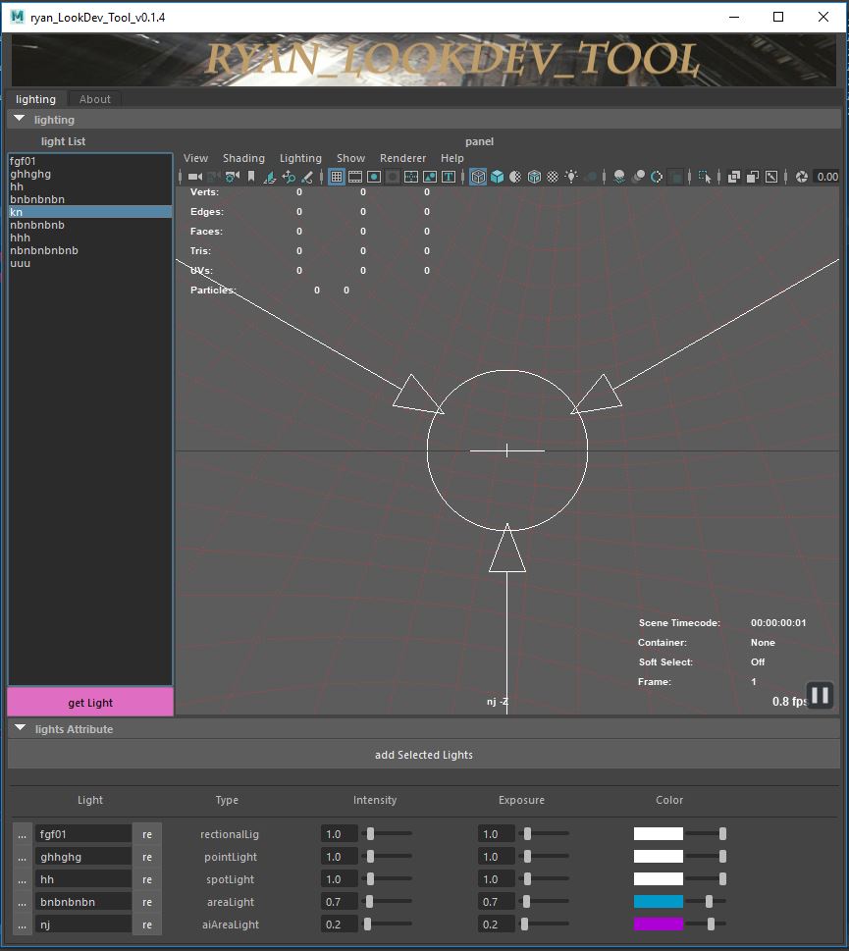Click the pause viewport button
The image size is (849, 951).
pos(820,695)
